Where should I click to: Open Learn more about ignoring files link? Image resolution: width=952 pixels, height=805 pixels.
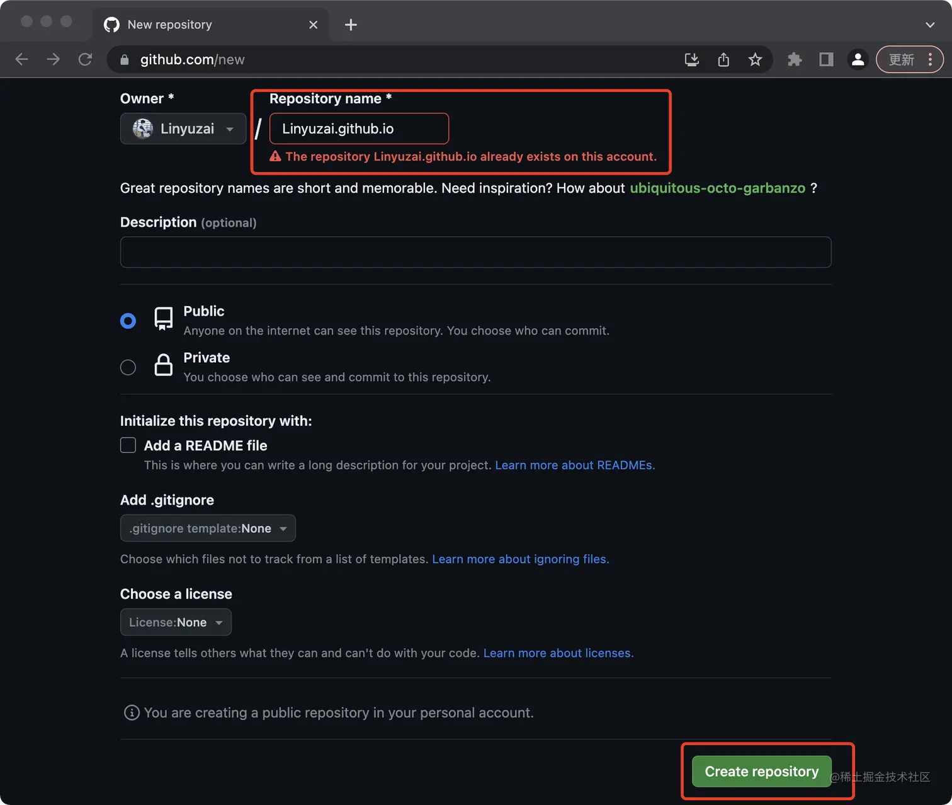[521, 559]
